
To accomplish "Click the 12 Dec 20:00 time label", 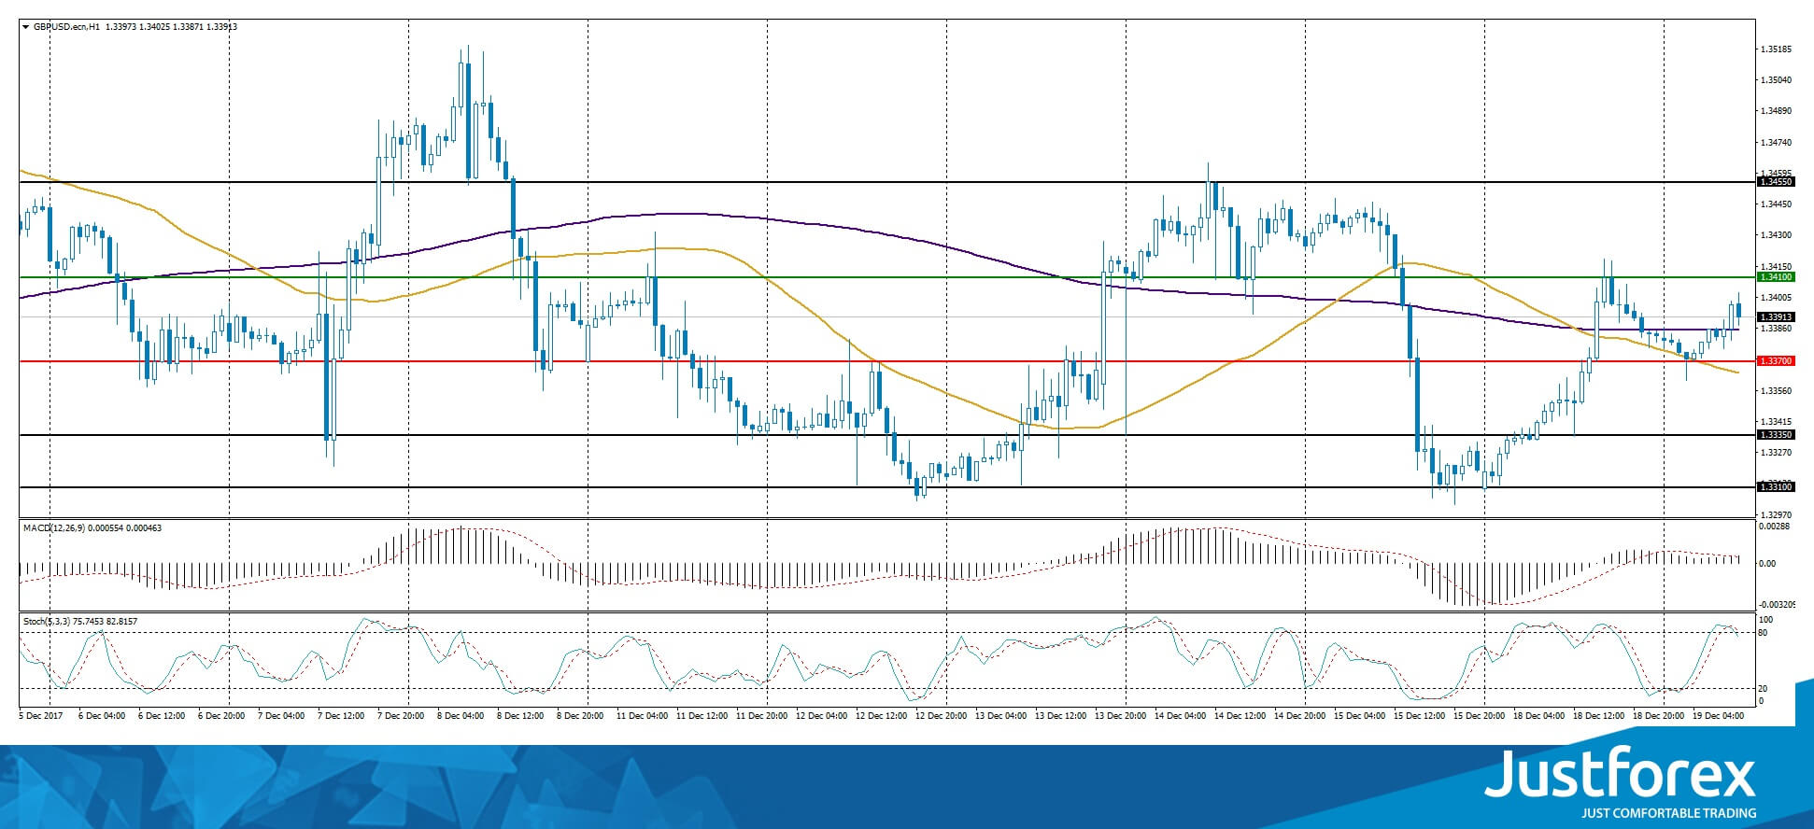I will tap(941, 716).
